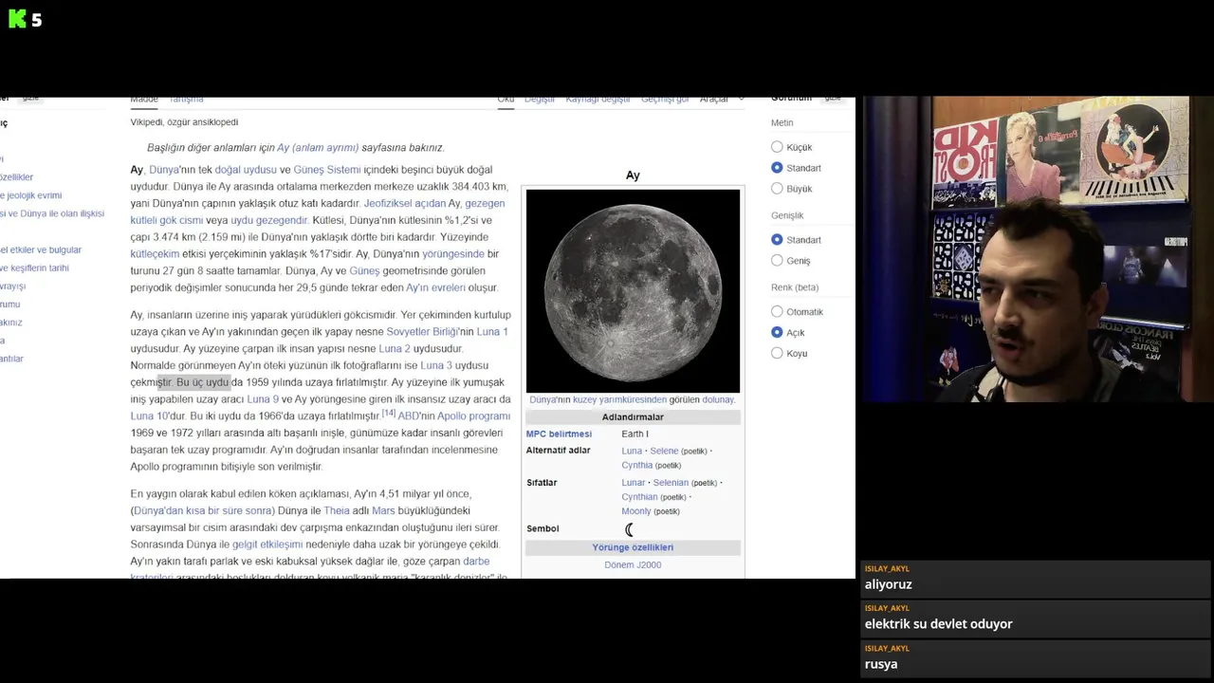Click the yörüngesinde link

pyautogui.click(x=453, y=254)
